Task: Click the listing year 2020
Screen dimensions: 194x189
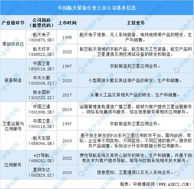Action: [x=67, y=80]
